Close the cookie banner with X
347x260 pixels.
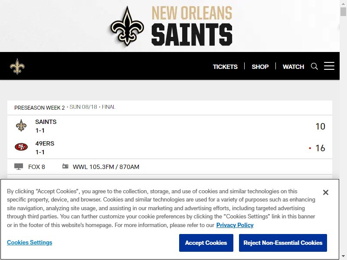(326, 192)
